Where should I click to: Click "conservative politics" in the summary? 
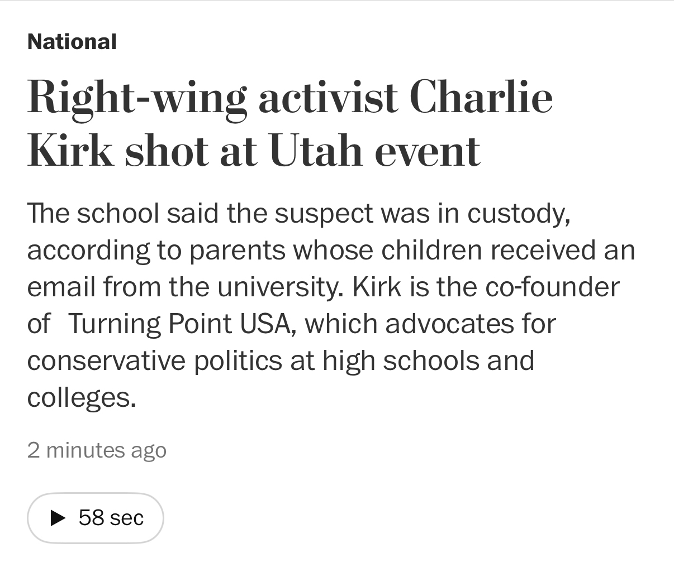coord(154,360)
